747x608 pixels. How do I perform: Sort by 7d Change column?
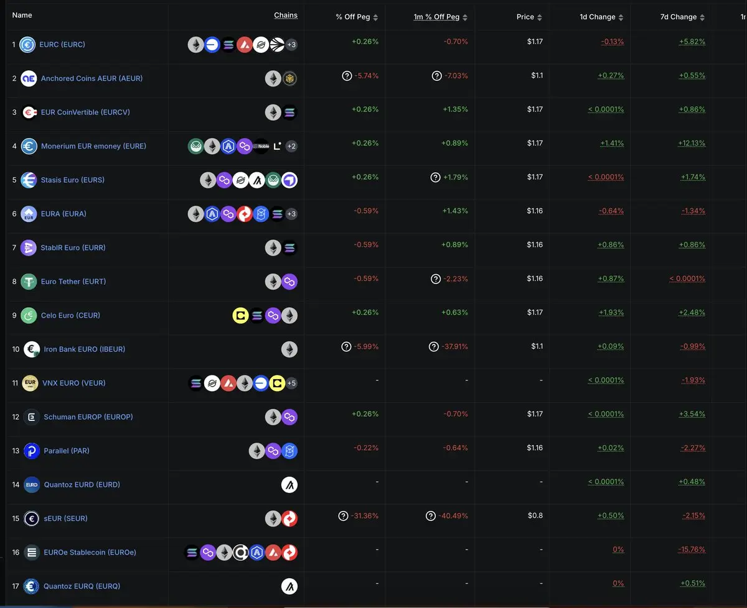pos(682,17)
